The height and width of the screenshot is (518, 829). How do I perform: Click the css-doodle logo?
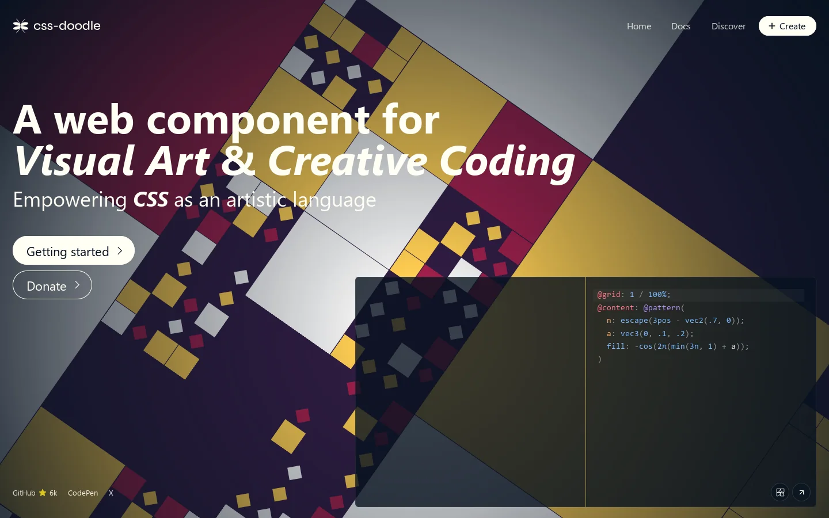(56, 26)
